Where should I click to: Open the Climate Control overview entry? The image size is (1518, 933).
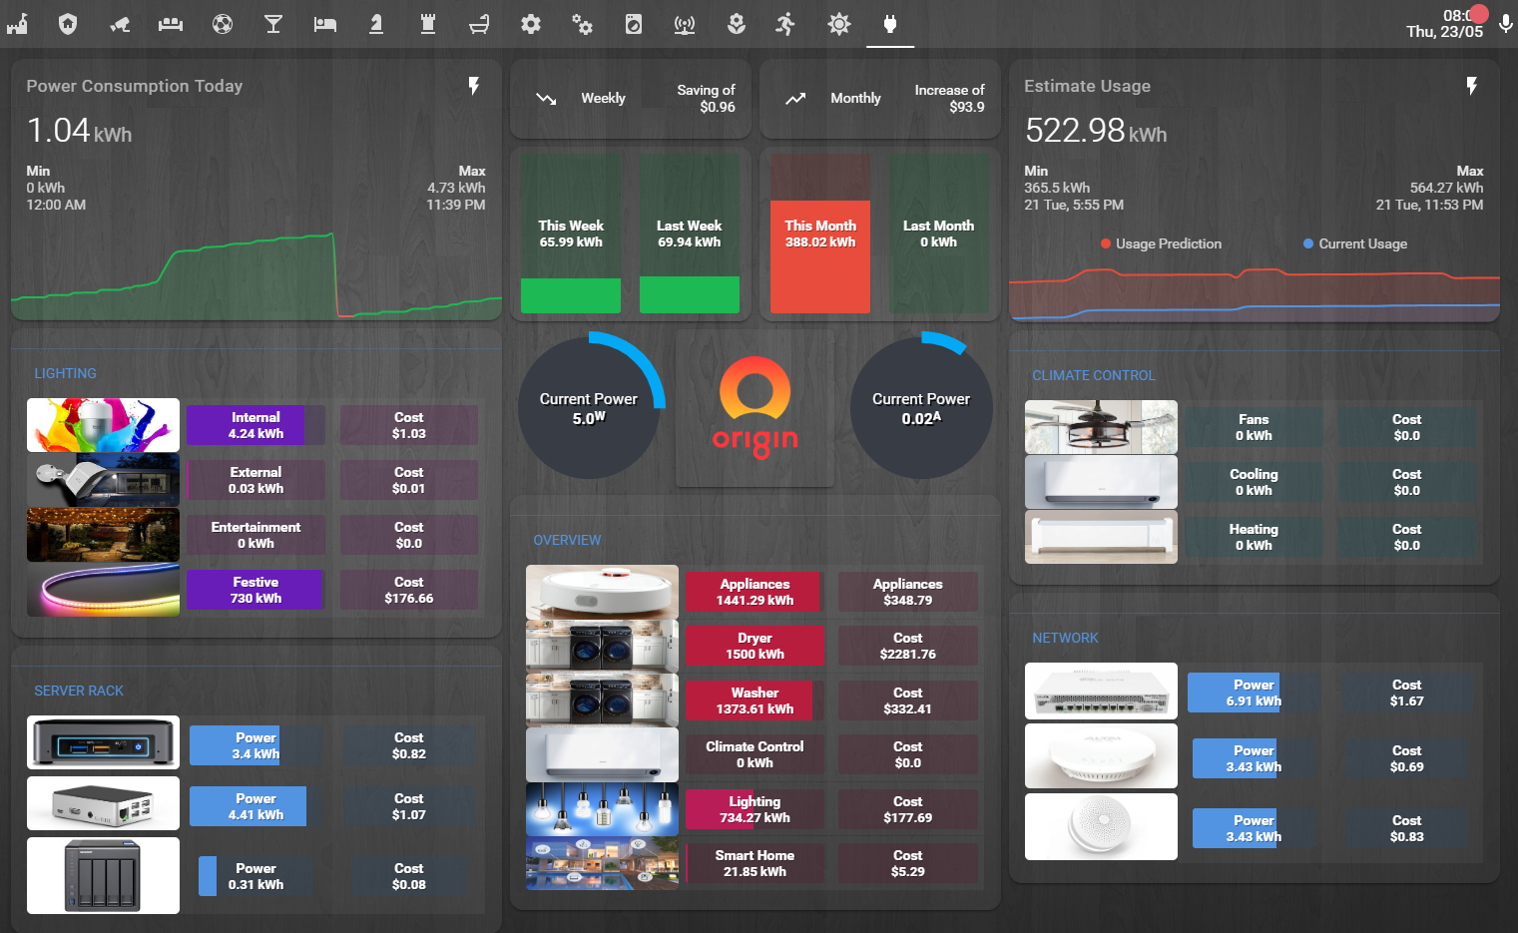pos(754,753)
